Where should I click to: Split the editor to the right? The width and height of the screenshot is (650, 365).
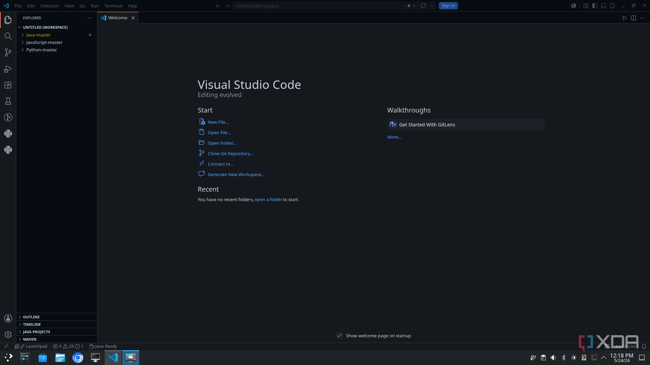[x=633, y=18]
